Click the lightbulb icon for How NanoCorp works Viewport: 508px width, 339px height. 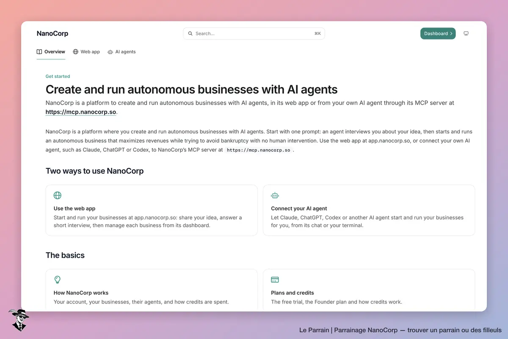click(x=58, y=280)
